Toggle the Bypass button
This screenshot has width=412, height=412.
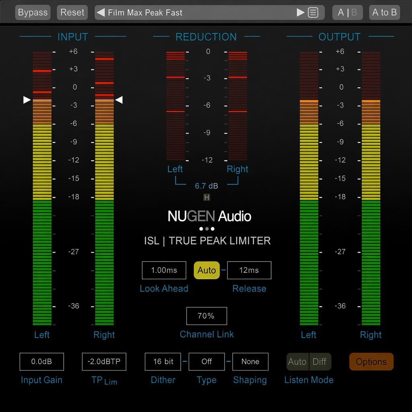coord(33,12)
